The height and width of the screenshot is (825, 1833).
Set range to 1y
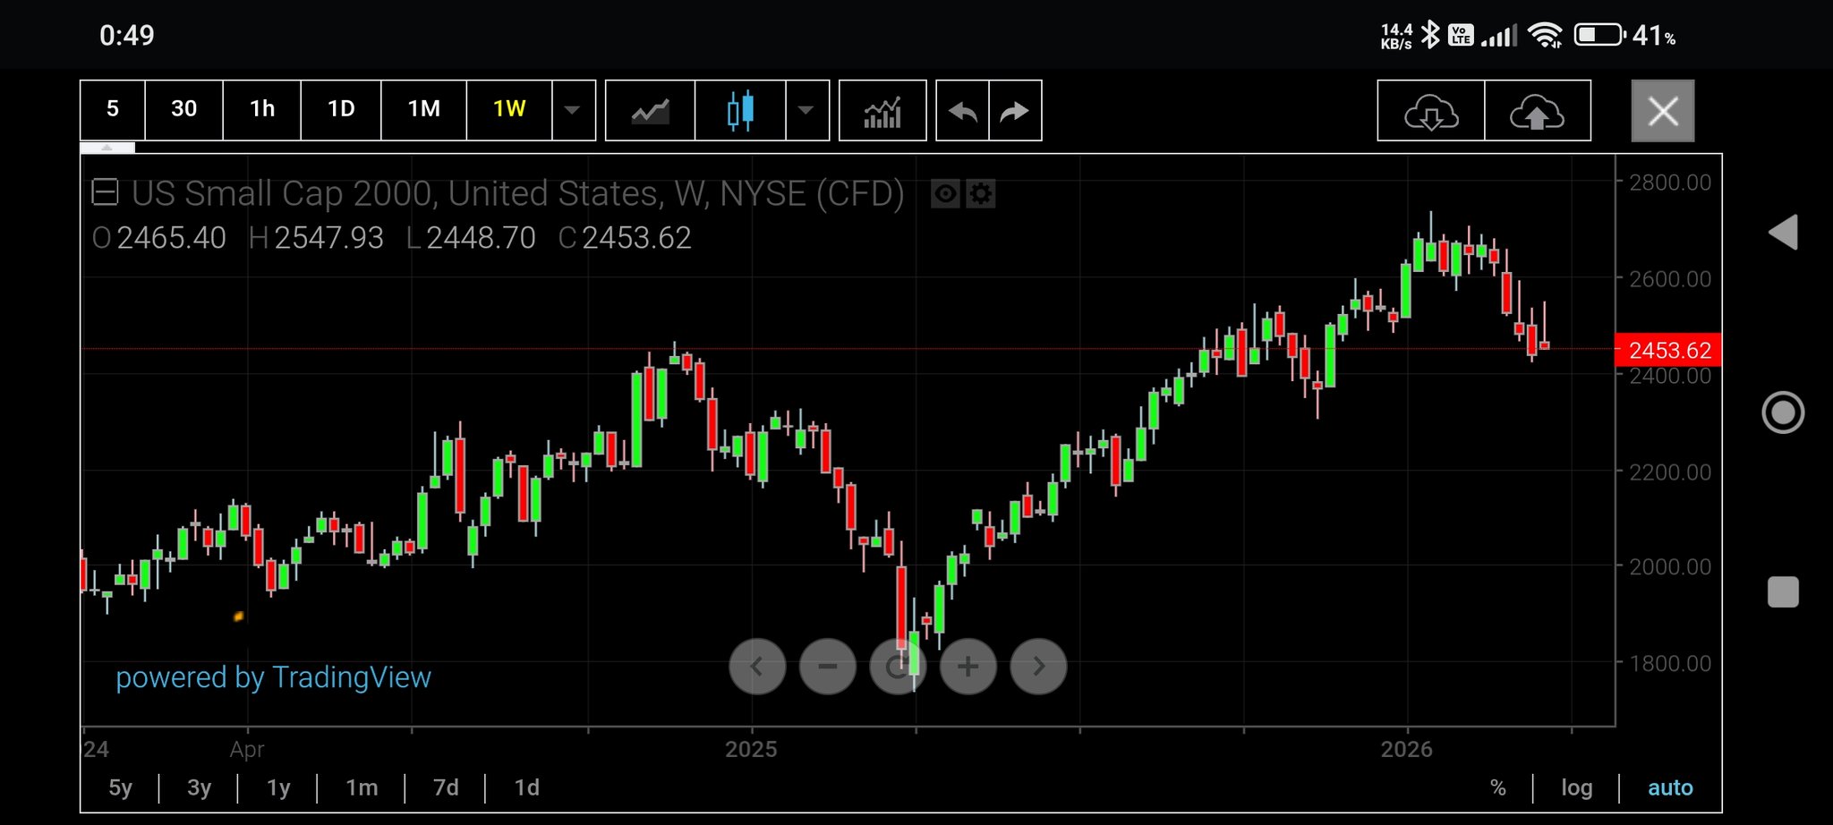(278, 787)
